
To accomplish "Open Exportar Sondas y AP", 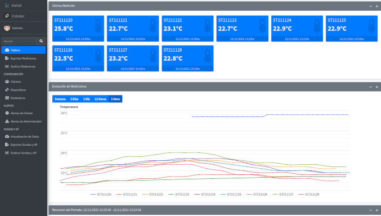I will (x=23, y=145).
